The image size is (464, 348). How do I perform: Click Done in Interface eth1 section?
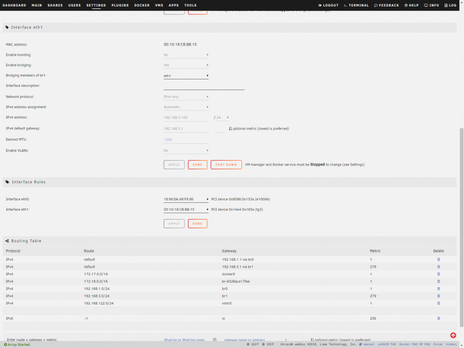pos(197,165)
